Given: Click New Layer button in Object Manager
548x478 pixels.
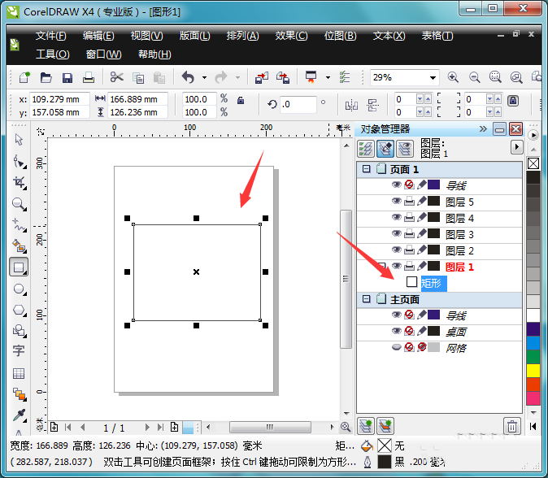Looking at the screenshot, I should (x=366, y=426).
